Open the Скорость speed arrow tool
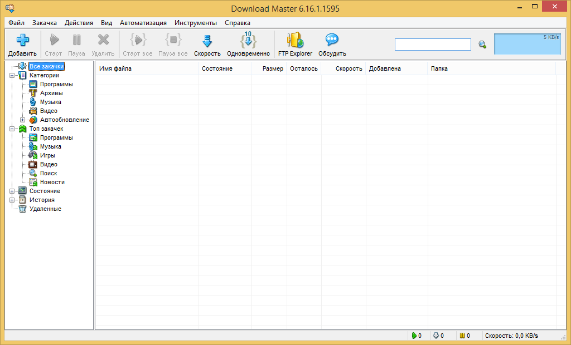 pyautogui.click(x=207, y=41)
